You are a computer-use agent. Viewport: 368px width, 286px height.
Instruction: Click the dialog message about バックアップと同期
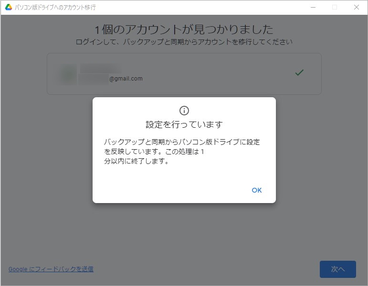pyautogui.click(x=182, y=152)
